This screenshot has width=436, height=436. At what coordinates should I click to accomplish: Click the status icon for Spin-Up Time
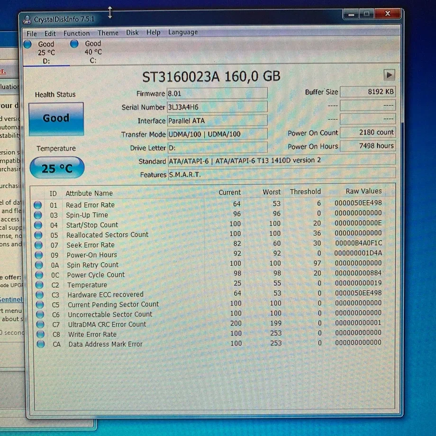[38, 215]
